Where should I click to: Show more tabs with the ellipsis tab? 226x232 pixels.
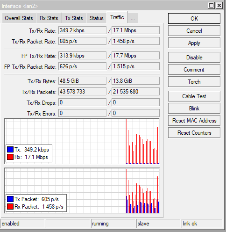click(133, 18)
